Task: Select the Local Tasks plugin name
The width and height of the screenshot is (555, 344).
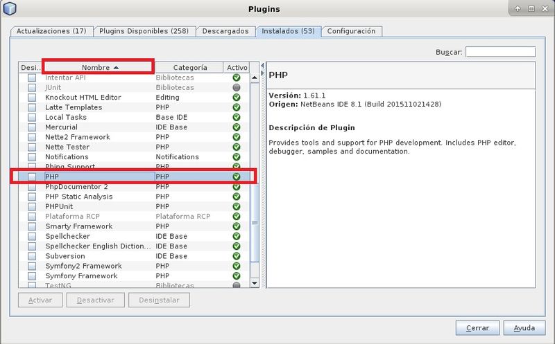Action: pyautogui.click(x=66, y=117)
